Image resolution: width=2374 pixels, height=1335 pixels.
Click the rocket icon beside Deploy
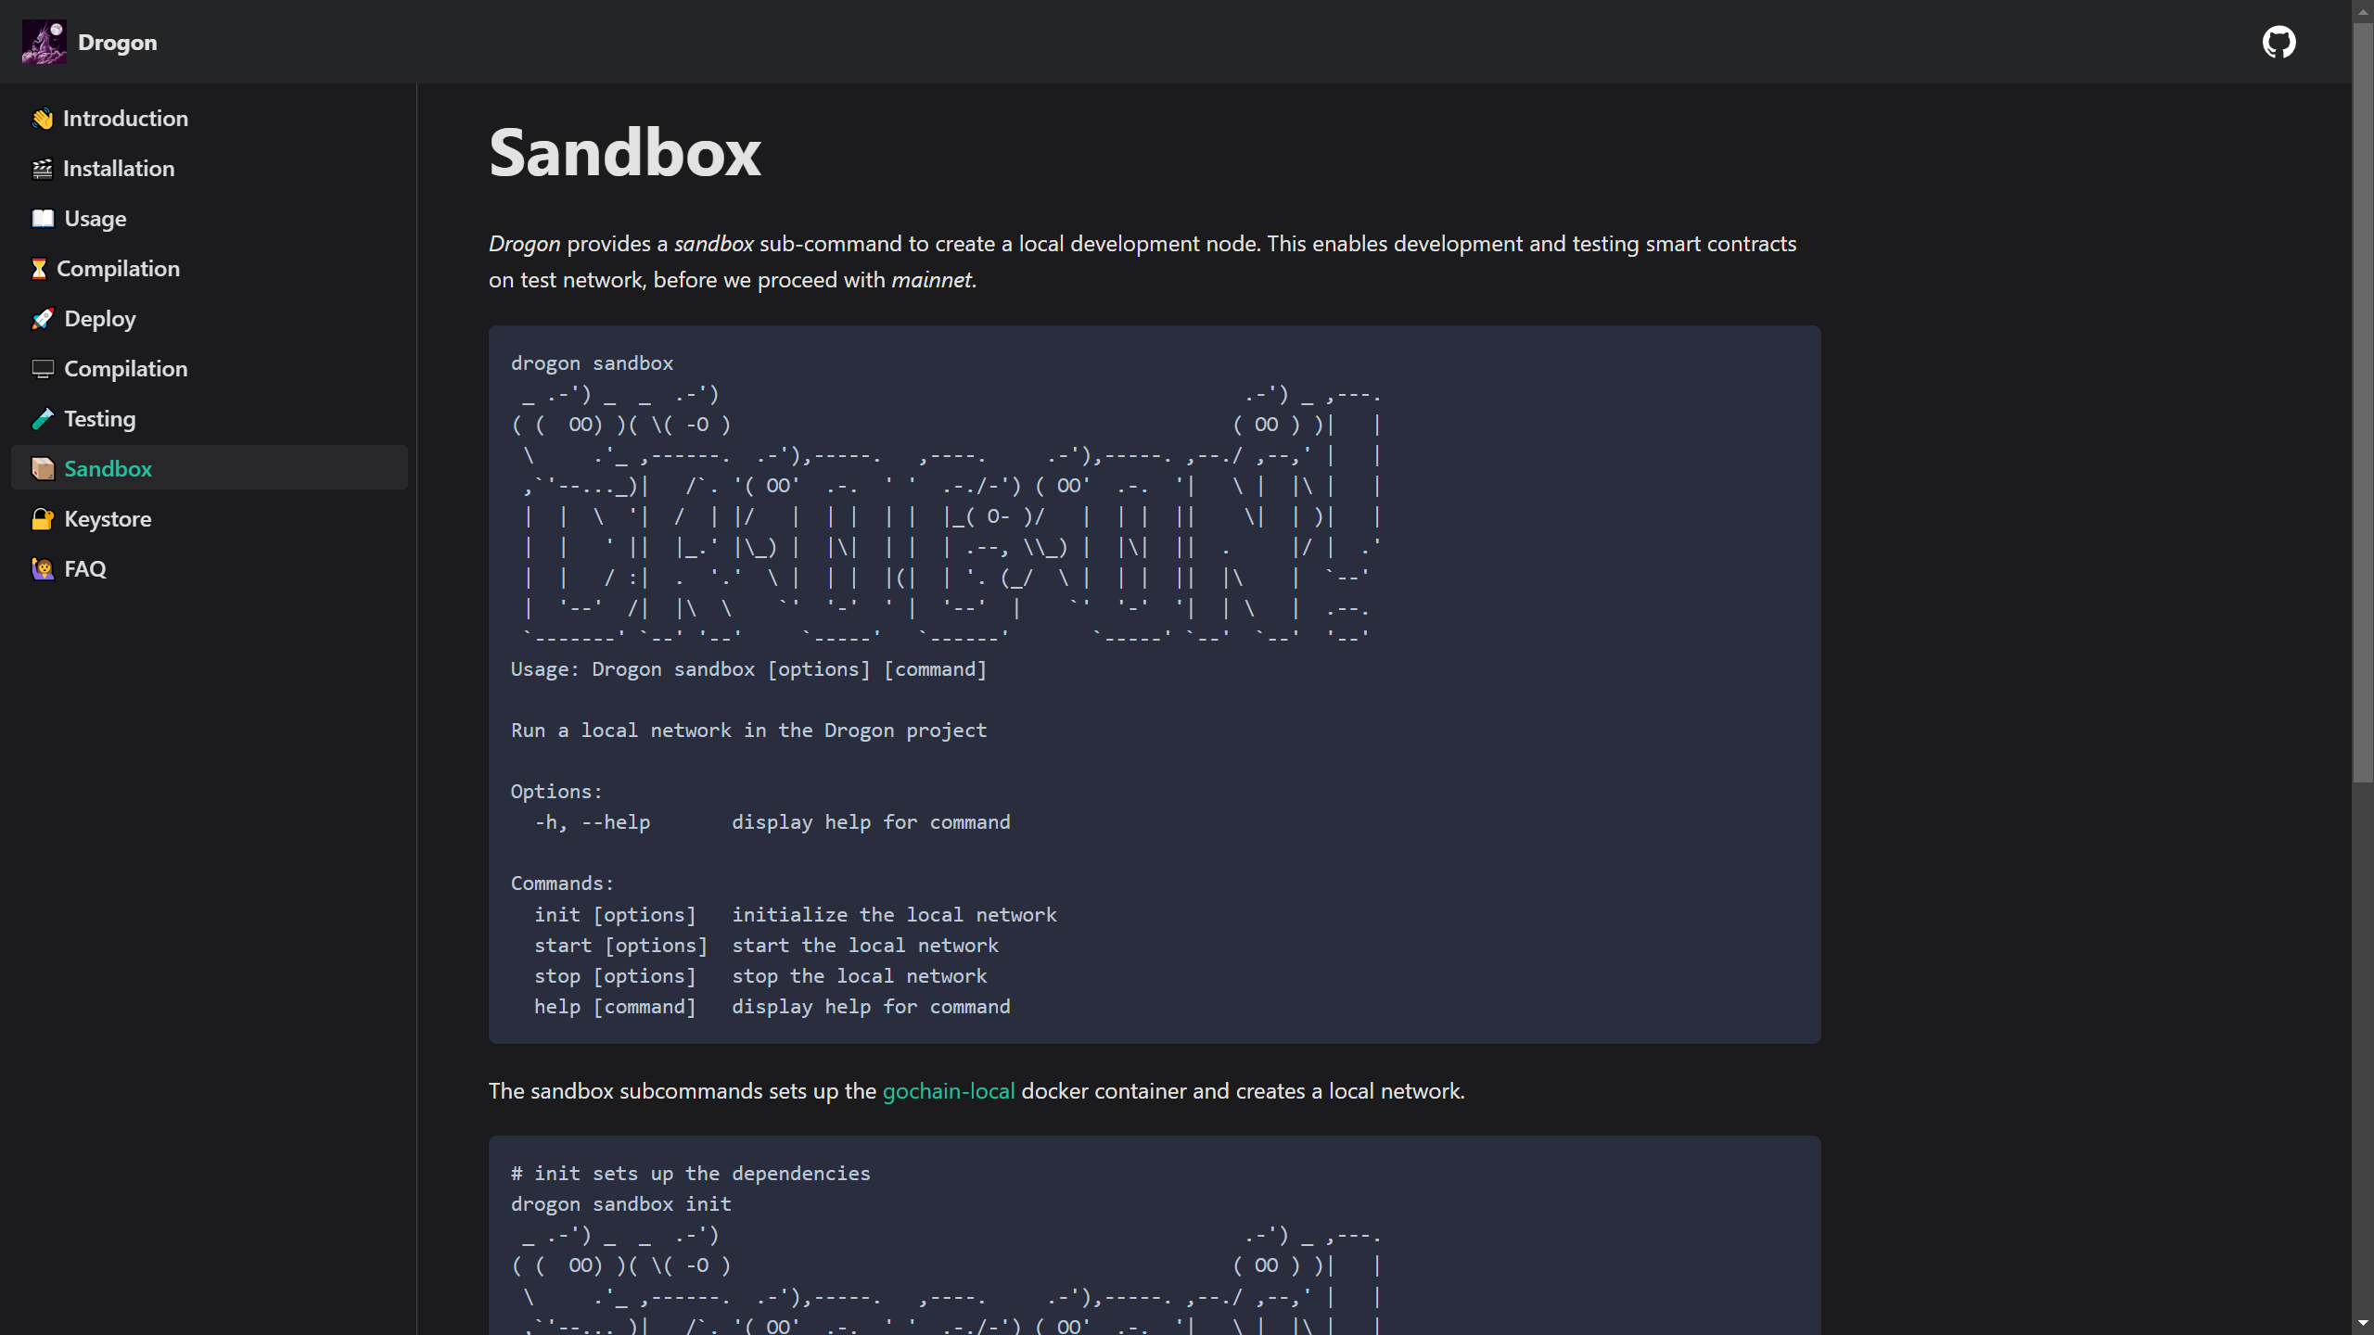tap(43, 319)
